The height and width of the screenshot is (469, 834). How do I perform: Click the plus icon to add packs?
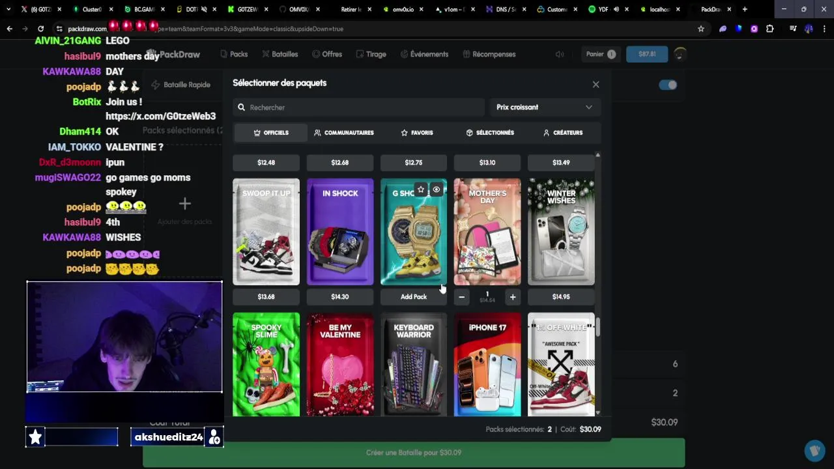185,205
